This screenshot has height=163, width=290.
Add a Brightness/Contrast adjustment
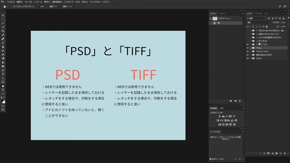(219, 116)
